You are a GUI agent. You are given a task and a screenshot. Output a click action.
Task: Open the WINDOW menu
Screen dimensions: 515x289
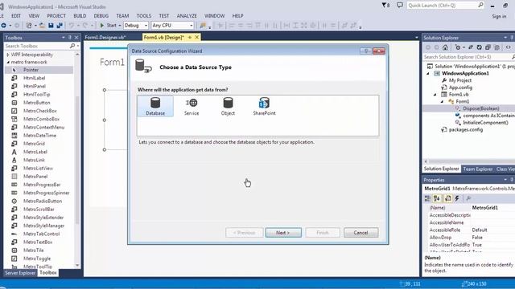[215, 16]
